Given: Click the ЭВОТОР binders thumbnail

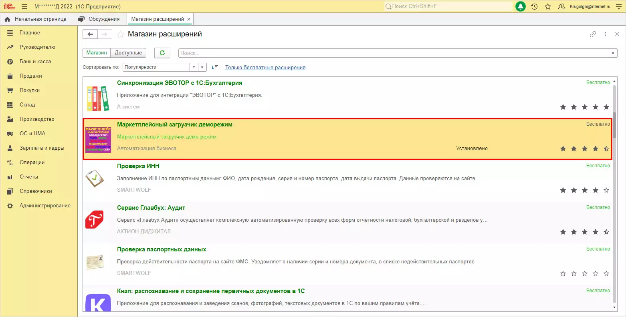Looking at the screenshot, I should click(98, 98).
